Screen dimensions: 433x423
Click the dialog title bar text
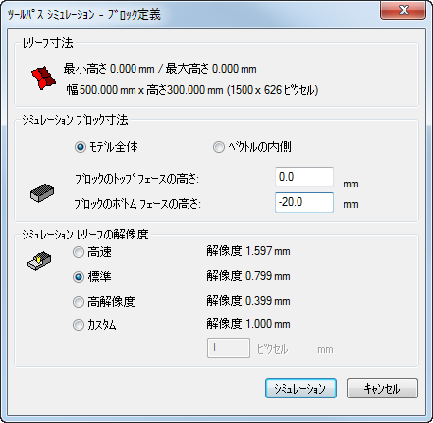(84, 15)
